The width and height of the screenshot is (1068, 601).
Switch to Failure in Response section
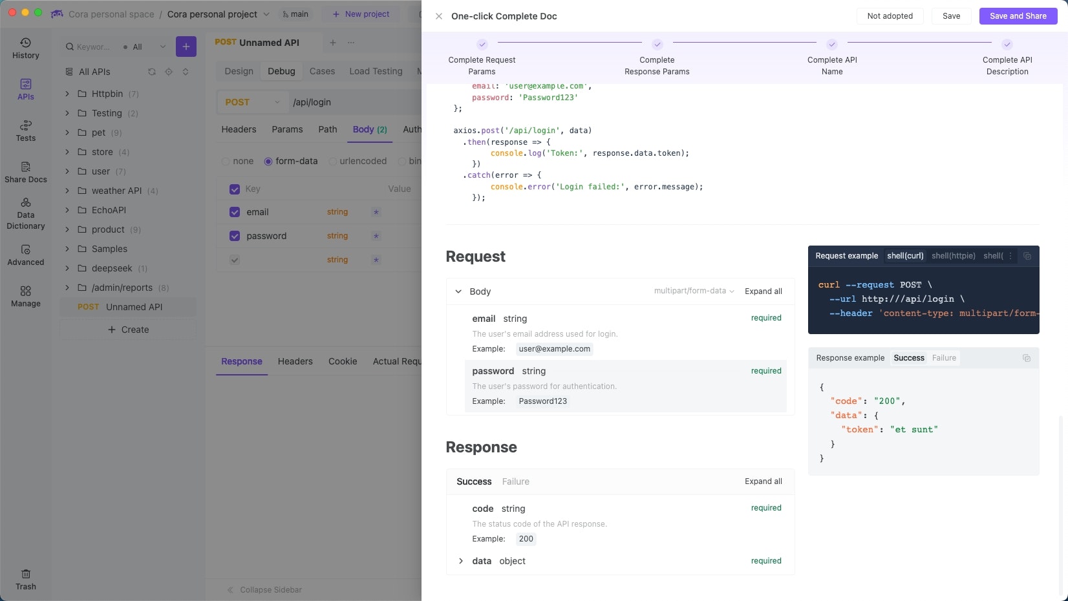click(515, 481)
